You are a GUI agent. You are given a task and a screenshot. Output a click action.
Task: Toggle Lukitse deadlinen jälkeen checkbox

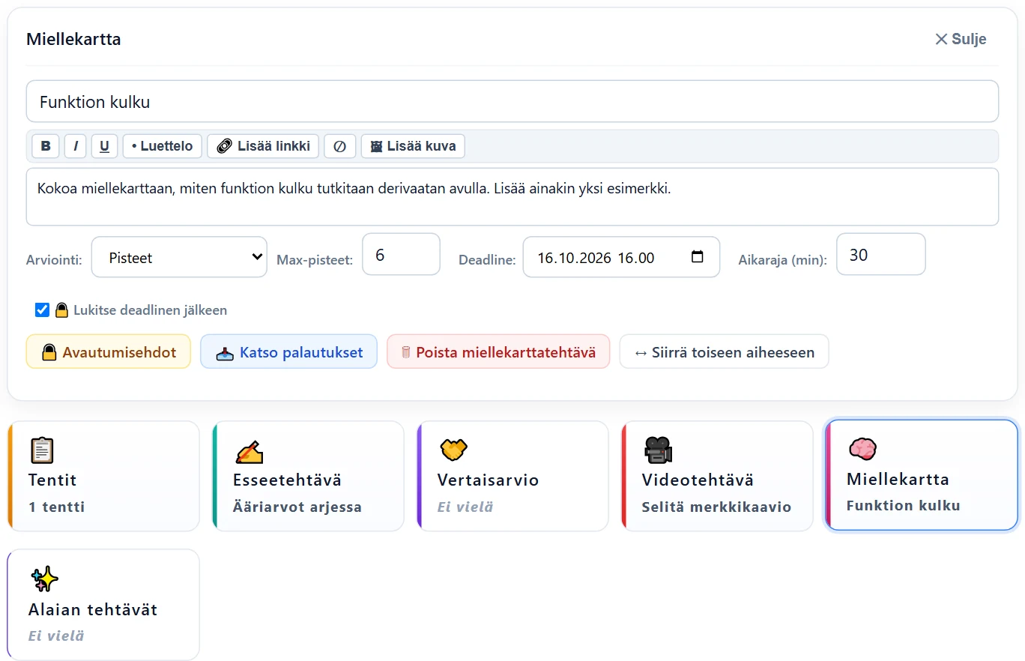tap(43, 310)
